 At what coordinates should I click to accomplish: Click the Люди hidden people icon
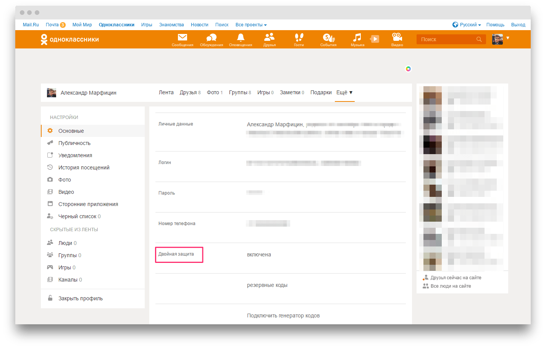(x=50, y=243)
